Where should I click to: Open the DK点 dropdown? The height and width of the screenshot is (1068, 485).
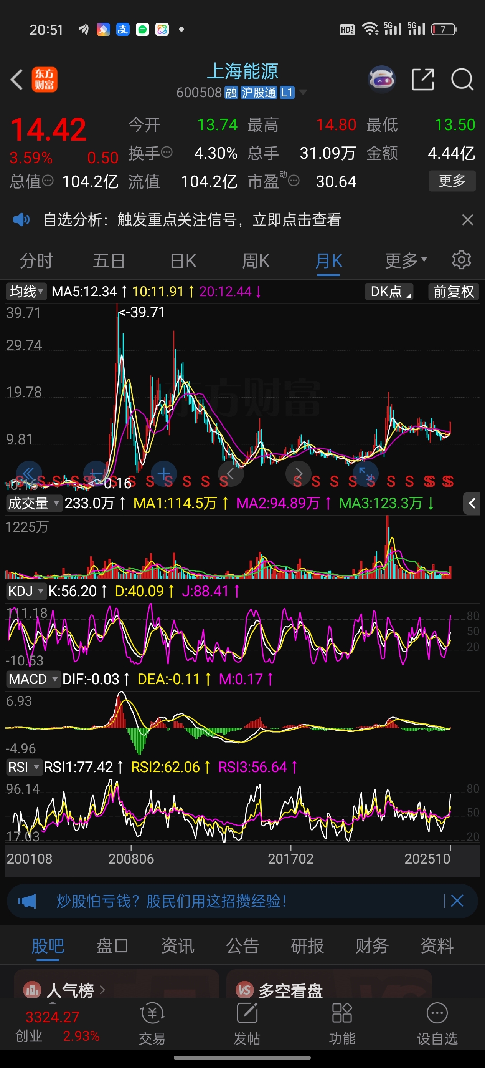[x=389, y=292]
